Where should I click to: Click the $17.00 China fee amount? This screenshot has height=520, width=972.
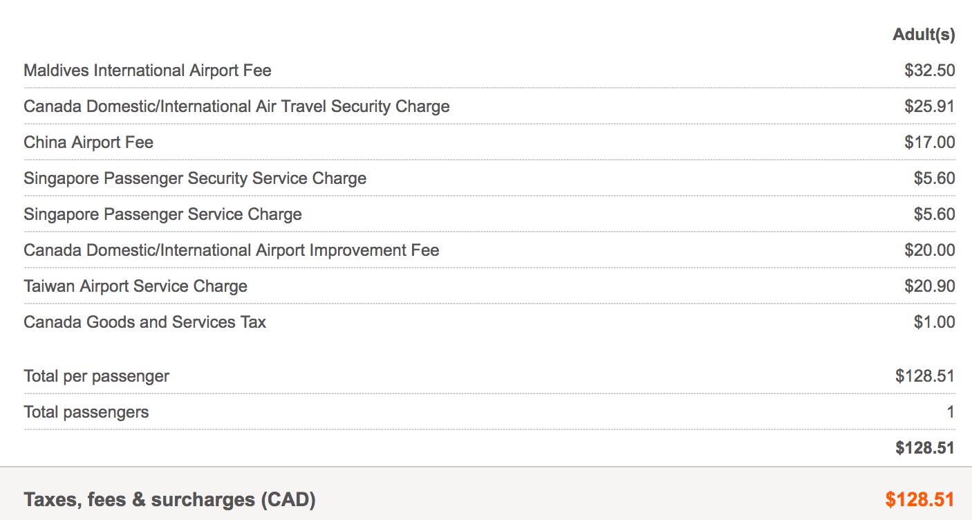[x=930, y=142]
